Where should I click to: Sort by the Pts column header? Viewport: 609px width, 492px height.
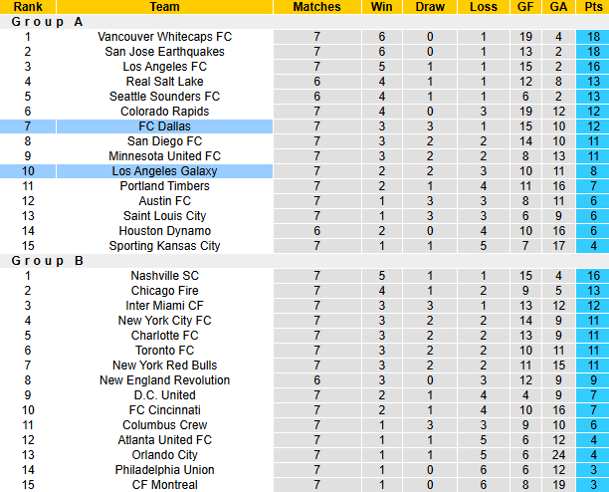coord(594,7)
